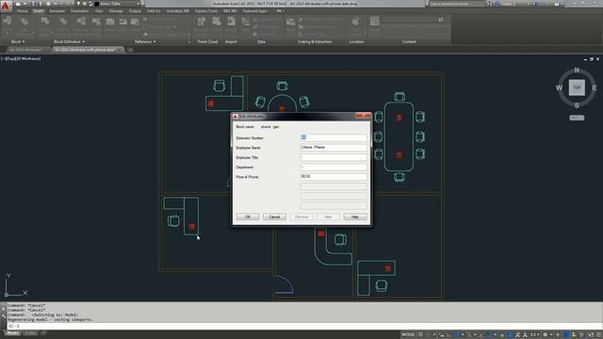The image size is (603, 339).
Task: Click Help in Edit Attributes dialog
Action: 355,217
